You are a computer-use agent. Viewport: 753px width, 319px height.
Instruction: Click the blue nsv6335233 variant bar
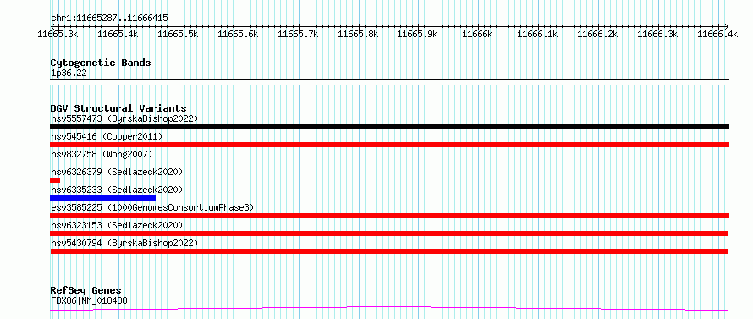pos(102,198)
